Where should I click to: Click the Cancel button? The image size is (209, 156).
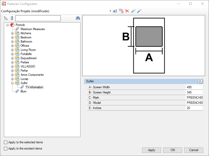[194, 150]
